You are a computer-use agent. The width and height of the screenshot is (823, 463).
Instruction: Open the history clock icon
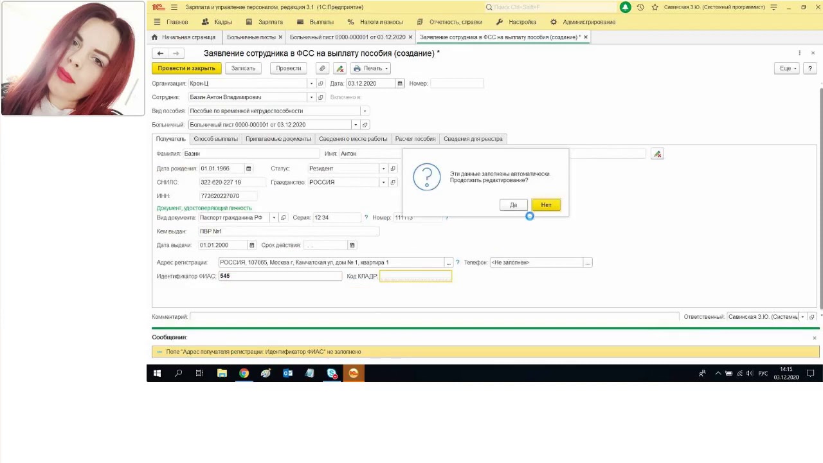click(x=640, y=7)
